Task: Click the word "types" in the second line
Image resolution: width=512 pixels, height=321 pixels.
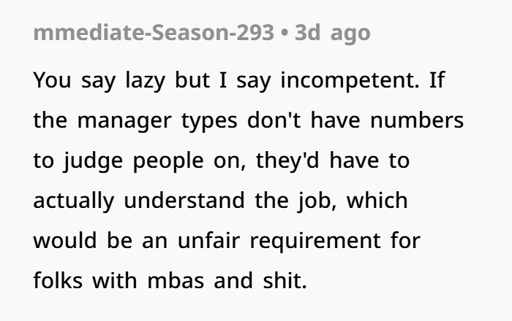Action: tap(209, 121)
